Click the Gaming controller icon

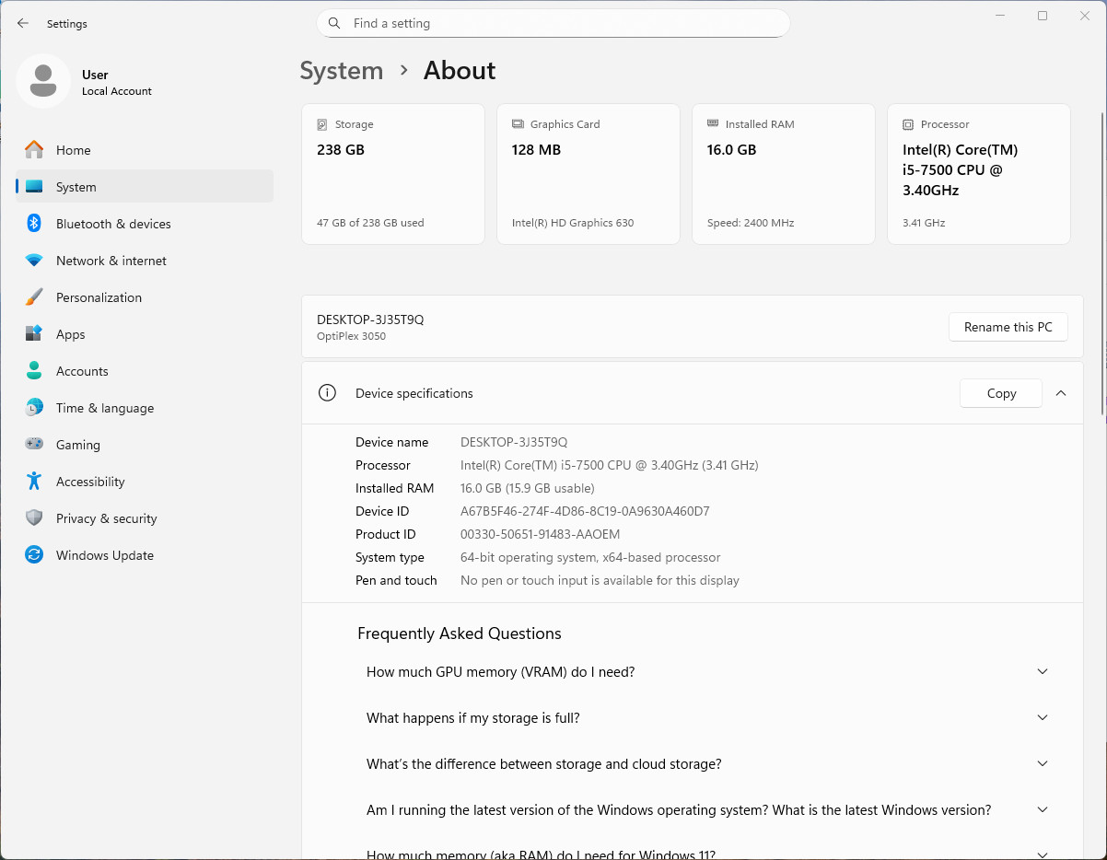pyautogui.click(x=34, y=445)
